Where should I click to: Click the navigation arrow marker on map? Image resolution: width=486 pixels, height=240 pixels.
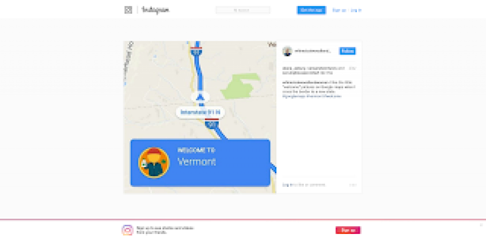[x=201, y=97]
